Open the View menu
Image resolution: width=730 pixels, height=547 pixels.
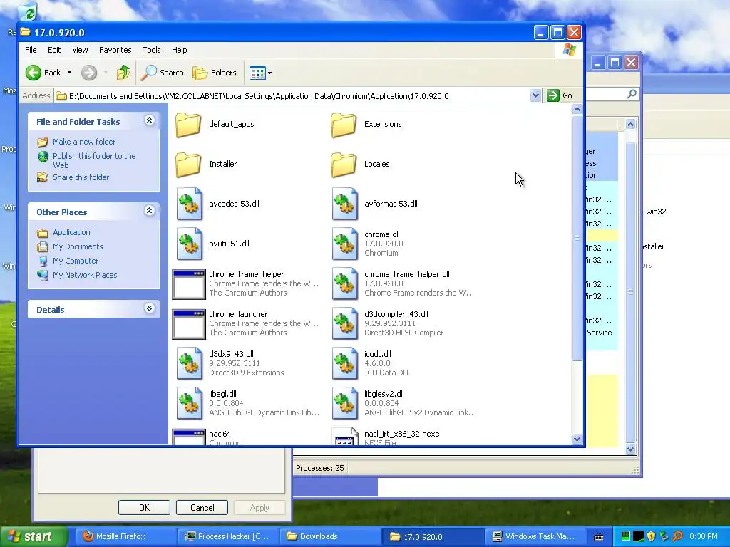pyautogui.click(x=80, y=50)
